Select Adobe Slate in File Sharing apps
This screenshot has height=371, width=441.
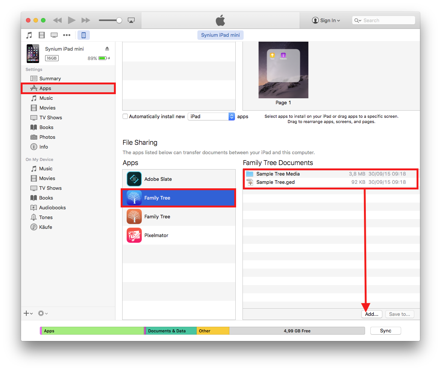(x=179, y=179)
